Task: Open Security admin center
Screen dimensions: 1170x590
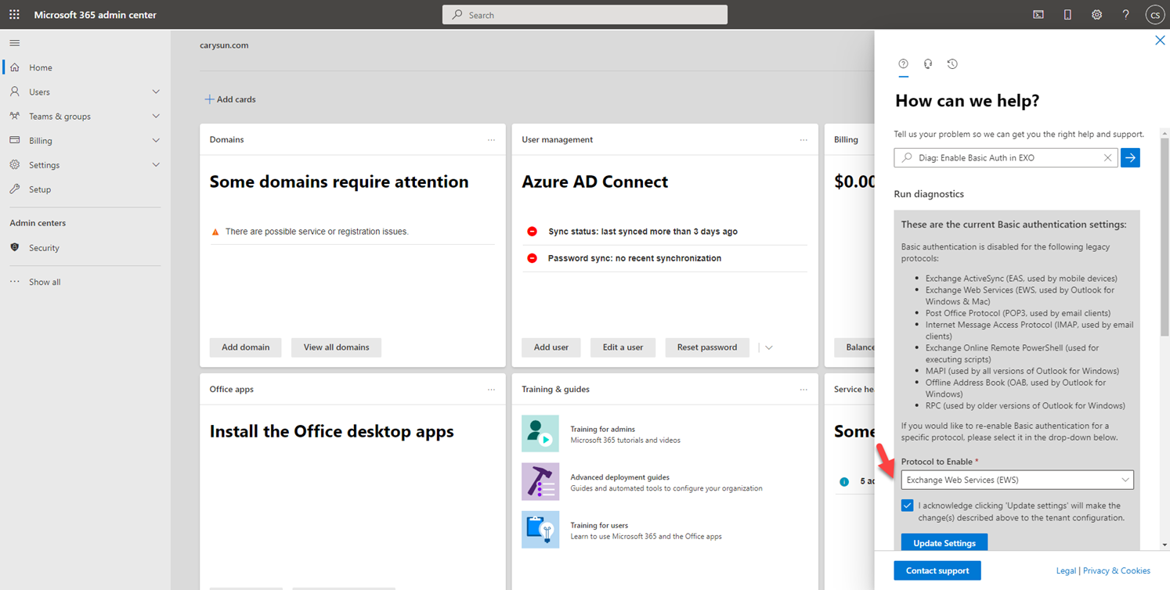Action: (44, 248)
